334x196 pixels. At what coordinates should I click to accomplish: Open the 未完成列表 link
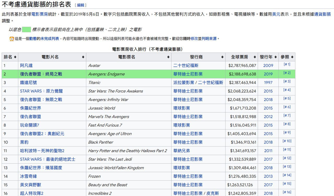[50, 39]
